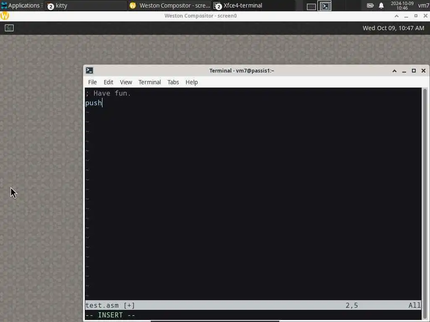Screen dimensions: 430x322
Task: Click the vm7 user label in panel
Action: point(424,5)
